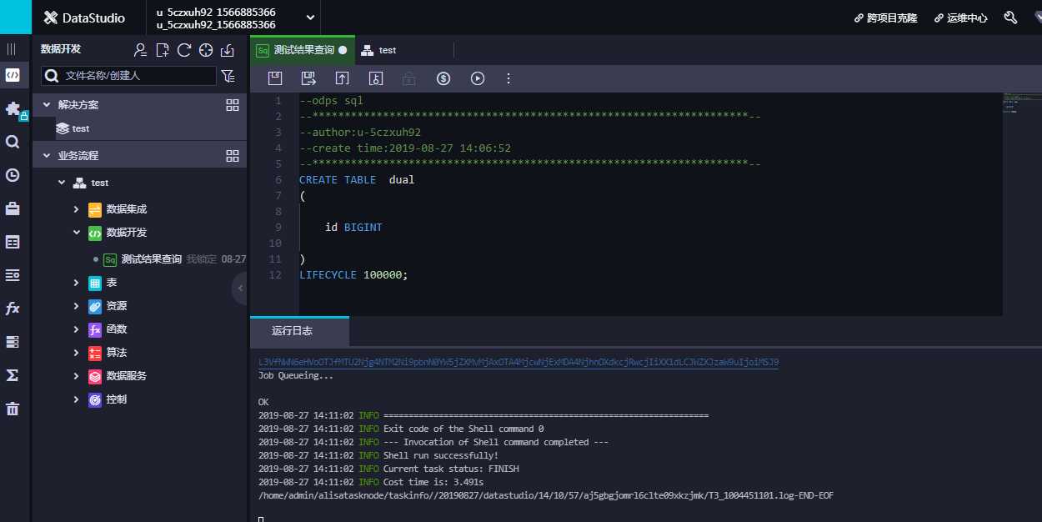Open the functions fx sidebar icon
Image resolution: width=1042 pixels, height=522 pixels.
point(13,309)
